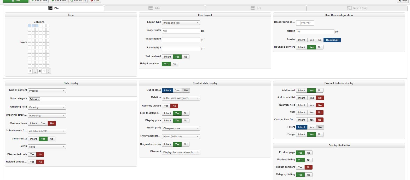Click the columns number field showing 3
Viewport: 410px width, 180px height.
(x=30, y=71)
